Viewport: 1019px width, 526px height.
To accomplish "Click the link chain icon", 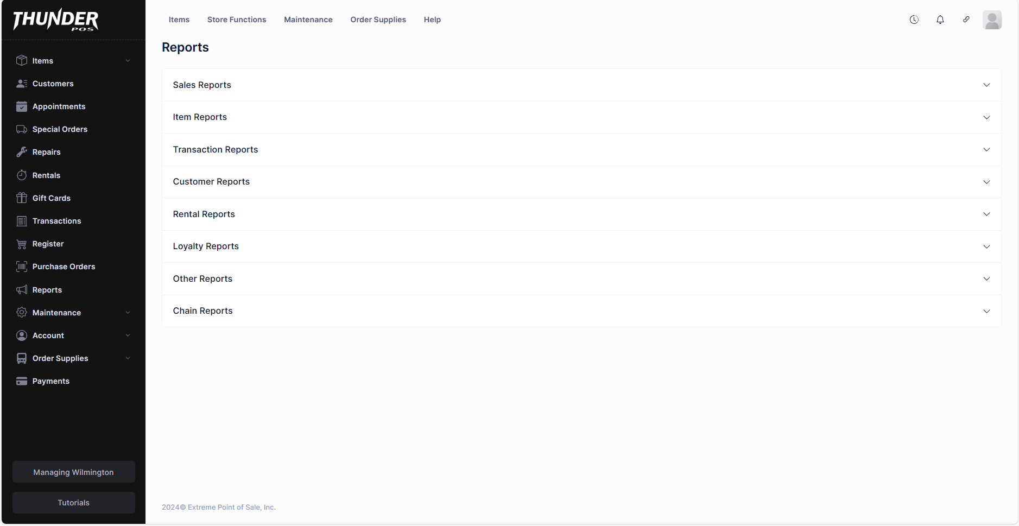I will click(x=966, y=20).
